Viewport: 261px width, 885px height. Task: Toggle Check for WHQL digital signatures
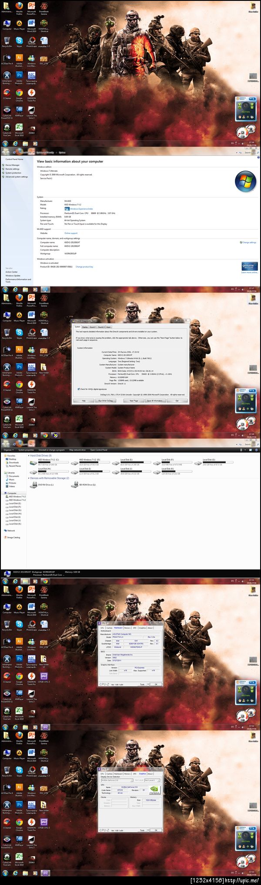click(78, 389)
